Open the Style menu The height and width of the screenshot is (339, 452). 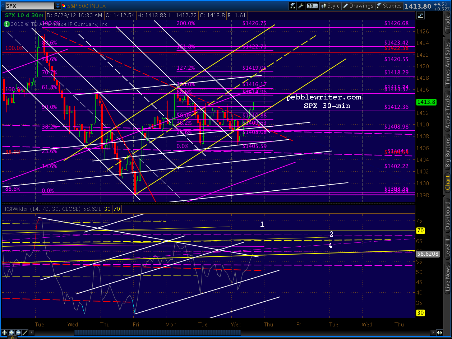click(330, 6)
